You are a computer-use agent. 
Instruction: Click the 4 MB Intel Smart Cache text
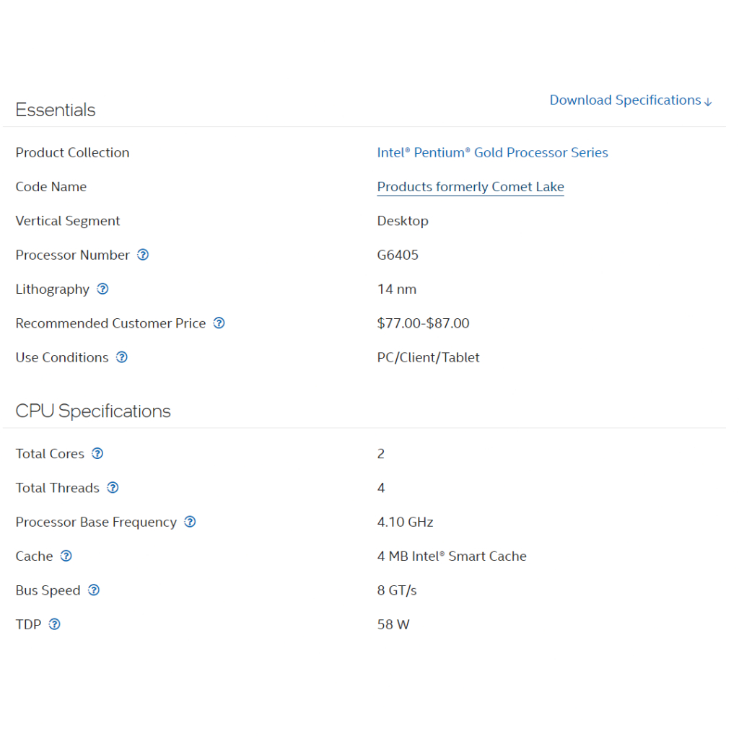(x=452, y=556)
